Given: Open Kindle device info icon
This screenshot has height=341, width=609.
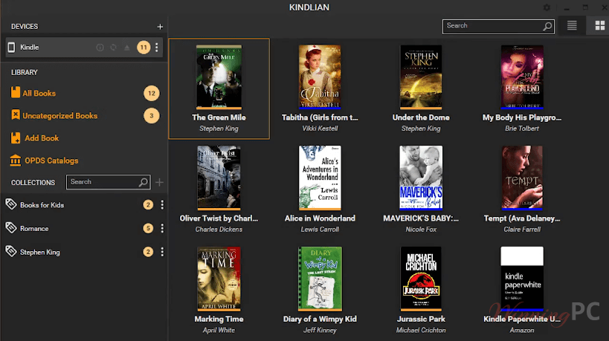Looking at the screenshot, I should pyautogui.click(x=100, y=48).
